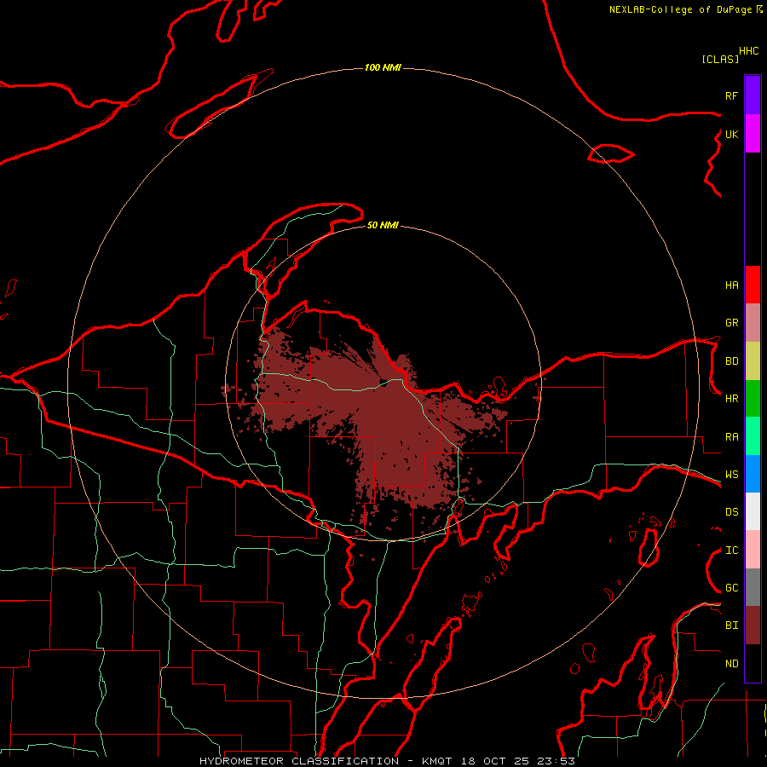This screenshot has width=767, height=767.
Task: Click the purple RF color swatch
Action: (x=753, y=95)
